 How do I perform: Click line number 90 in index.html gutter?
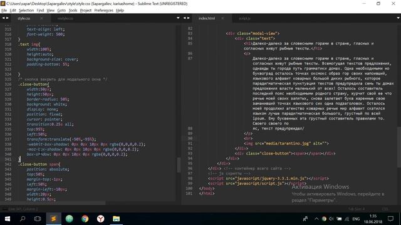(x=190, y=138)
